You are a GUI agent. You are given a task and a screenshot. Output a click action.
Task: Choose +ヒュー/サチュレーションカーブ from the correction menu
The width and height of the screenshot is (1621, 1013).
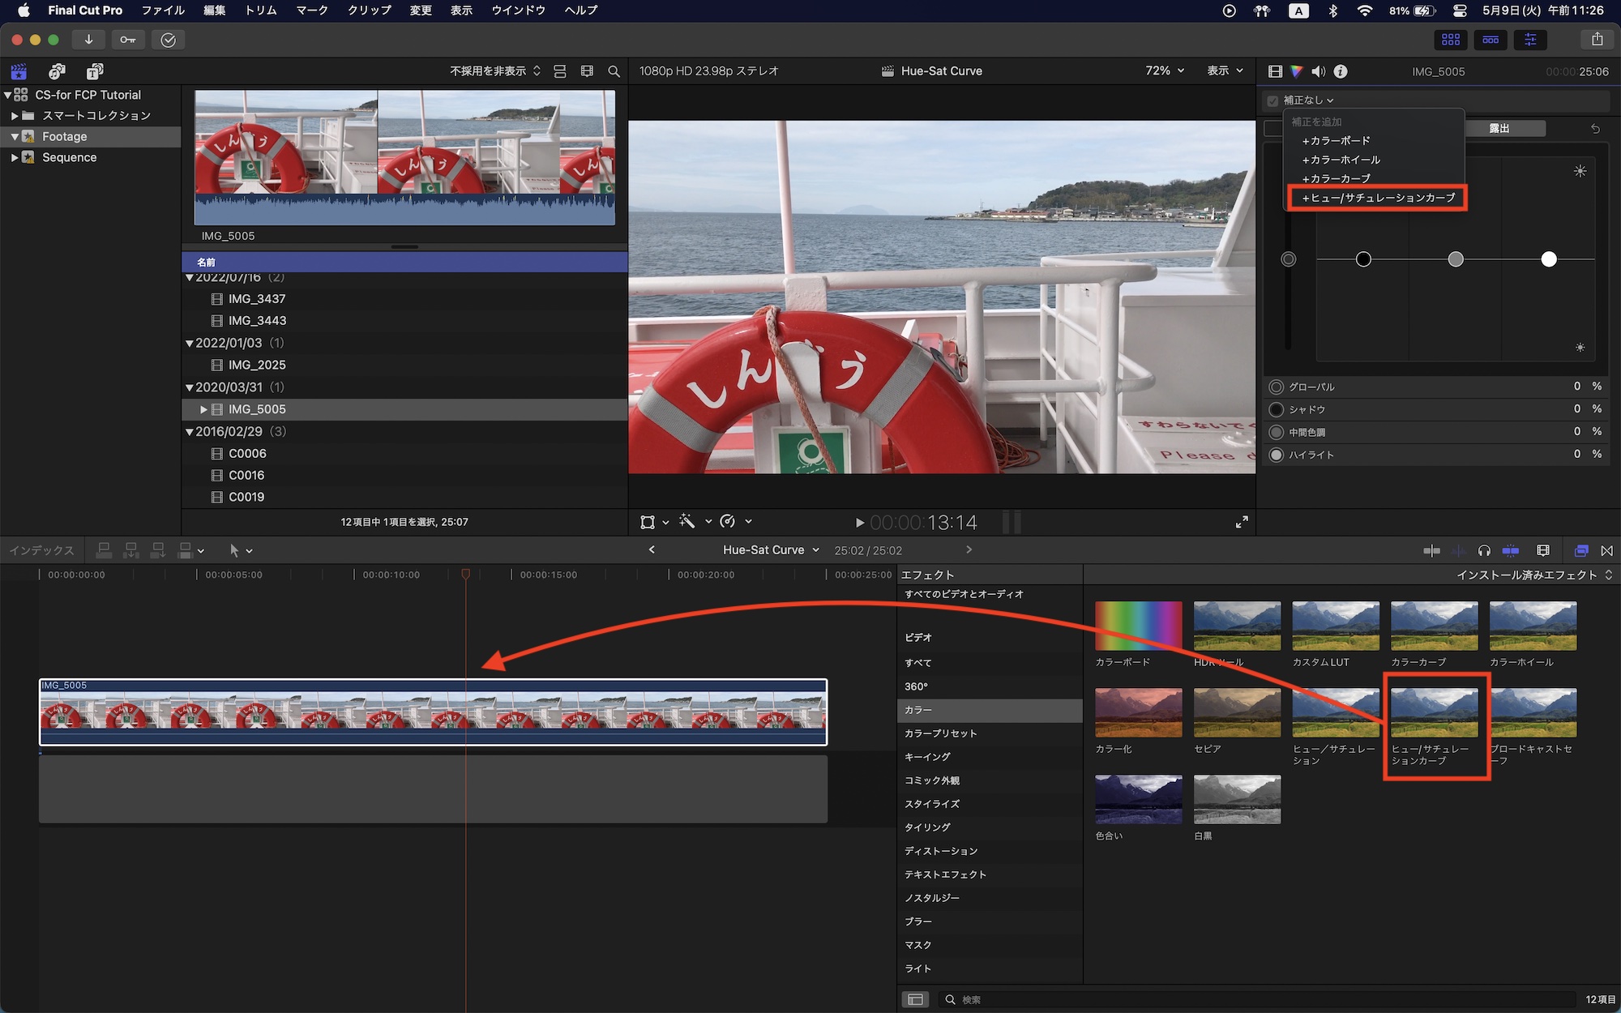click(1376, 198)
